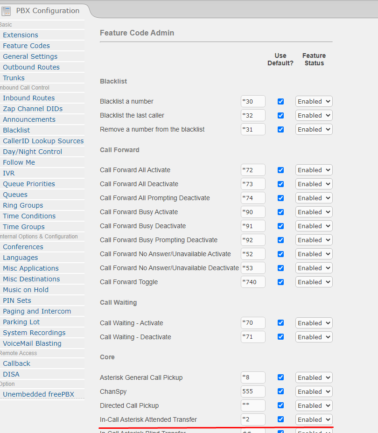Open status dropdown for Blacklist a number
This screenshot has width=378, height=433.
coord(314,102)
